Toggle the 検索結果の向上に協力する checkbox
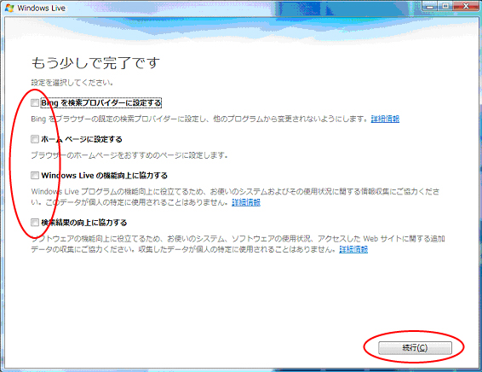Viewport: 482px width, 372px height. (x=35, y=223)
